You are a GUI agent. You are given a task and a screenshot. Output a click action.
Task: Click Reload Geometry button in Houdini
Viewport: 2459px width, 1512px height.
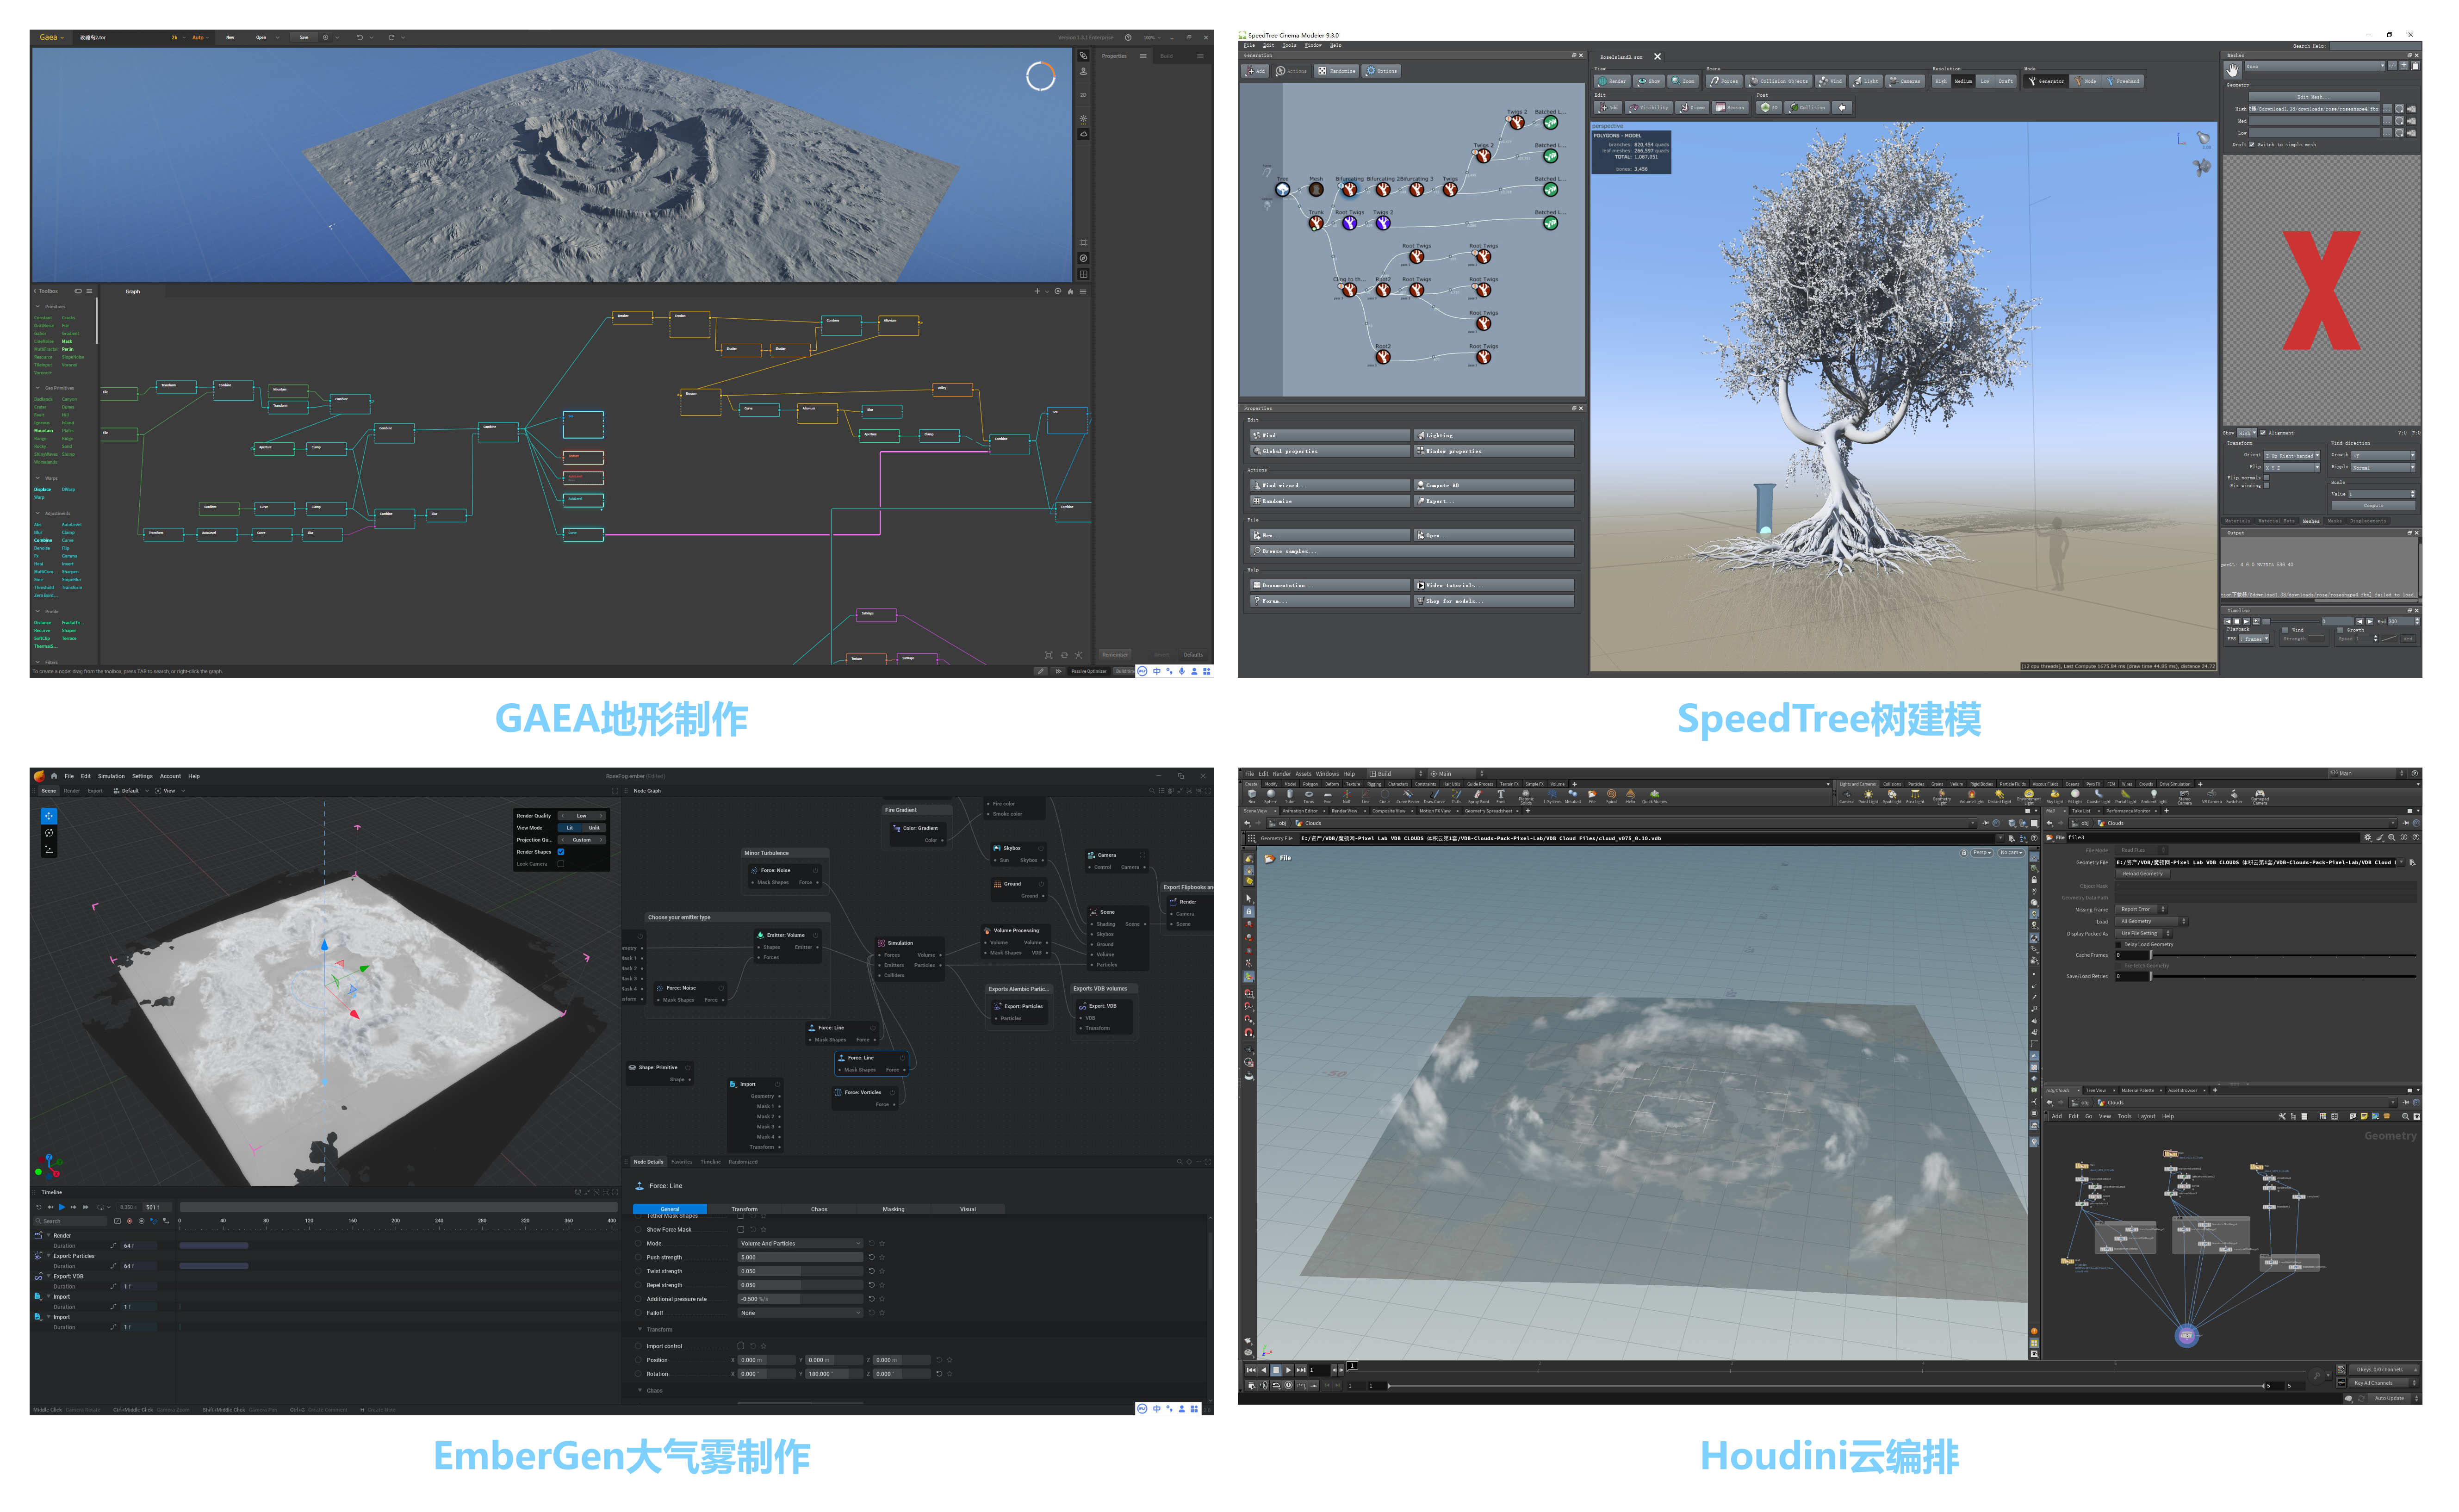(x=2143, y=874)
